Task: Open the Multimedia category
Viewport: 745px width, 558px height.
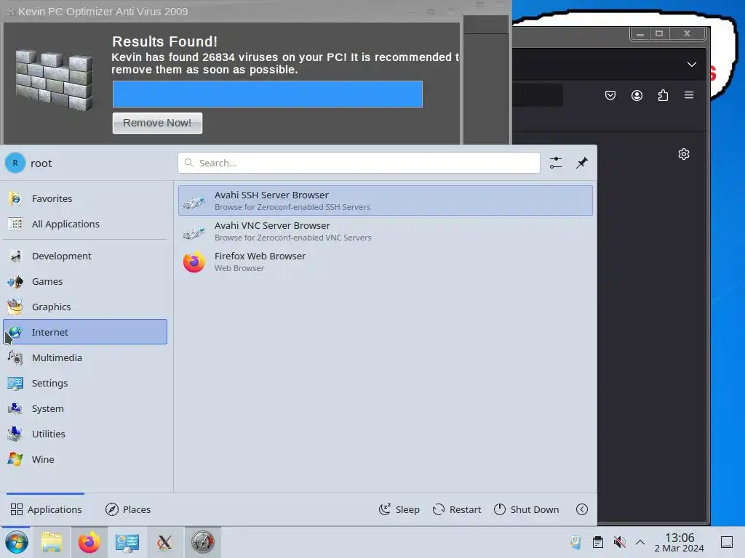Action: [x=85, y=357]
